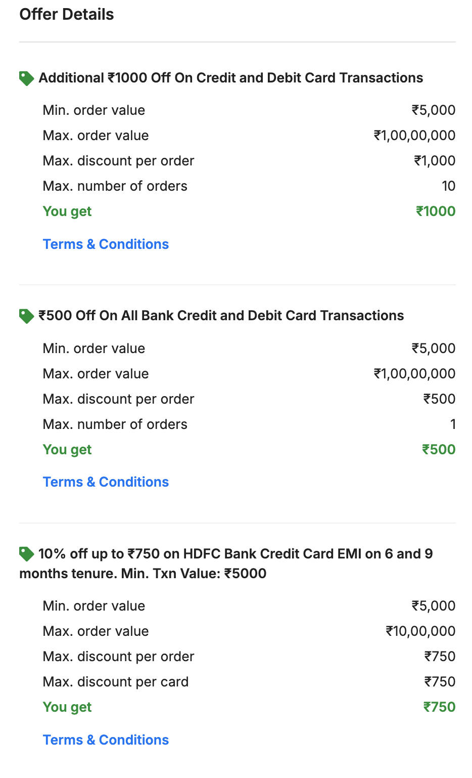Viewport: 472px width, 778px height.
Task: View Terms & Conditions of the HDFC EMI offer
Action: (106, 740)
